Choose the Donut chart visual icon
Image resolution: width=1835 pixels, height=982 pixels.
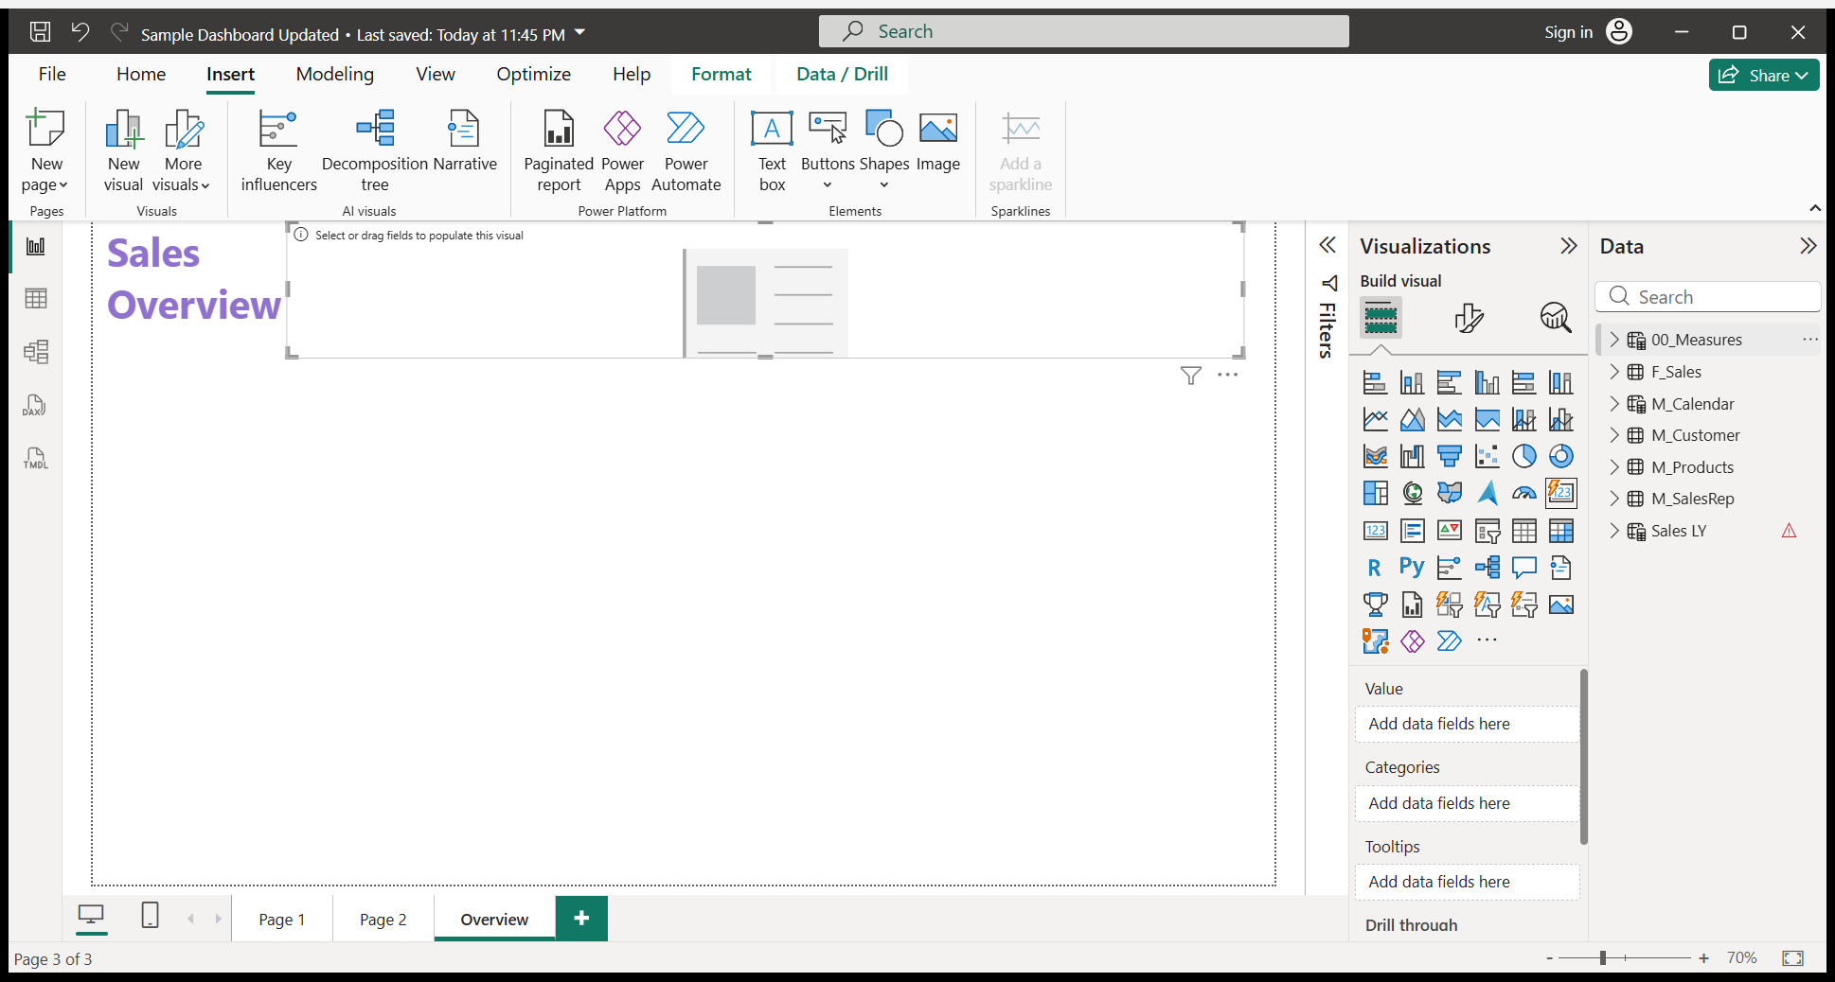pos(1560,456)
